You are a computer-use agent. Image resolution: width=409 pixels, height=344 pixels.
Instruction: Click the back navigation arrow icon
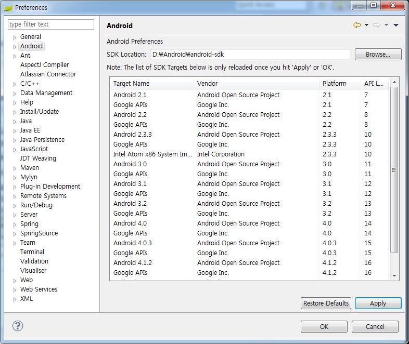pos(357,25)
